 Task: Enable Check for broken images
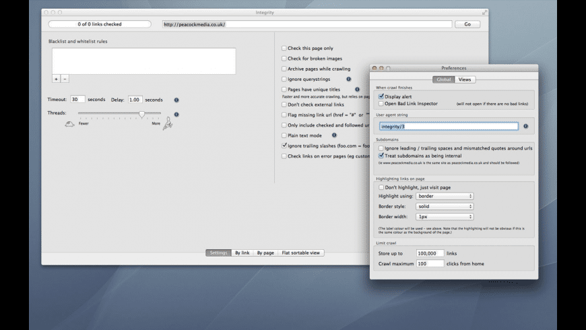pyautogui.click(x=284, y=59)
